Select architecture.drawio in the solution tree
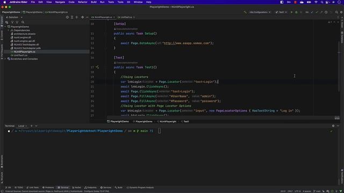The width and height of the screenshot is (344, 193). 25,34
